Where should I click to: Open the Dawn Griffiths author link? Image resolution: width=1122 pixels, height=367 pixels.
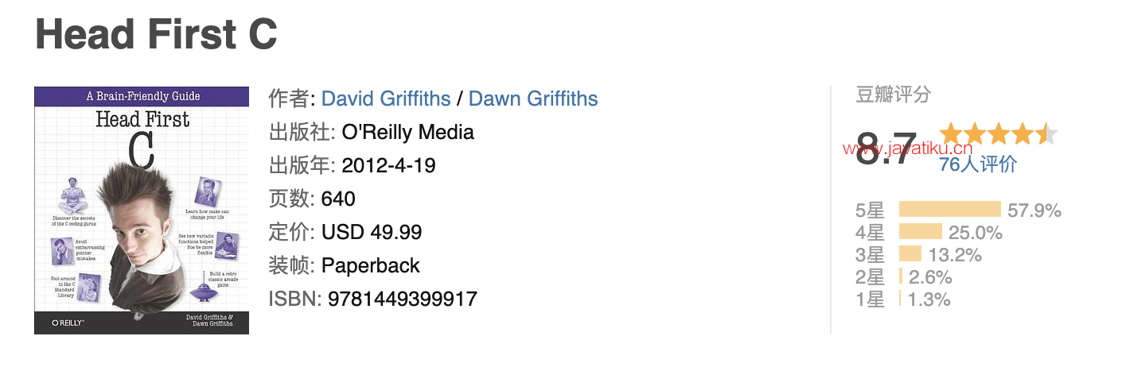[x=533, y=99]
